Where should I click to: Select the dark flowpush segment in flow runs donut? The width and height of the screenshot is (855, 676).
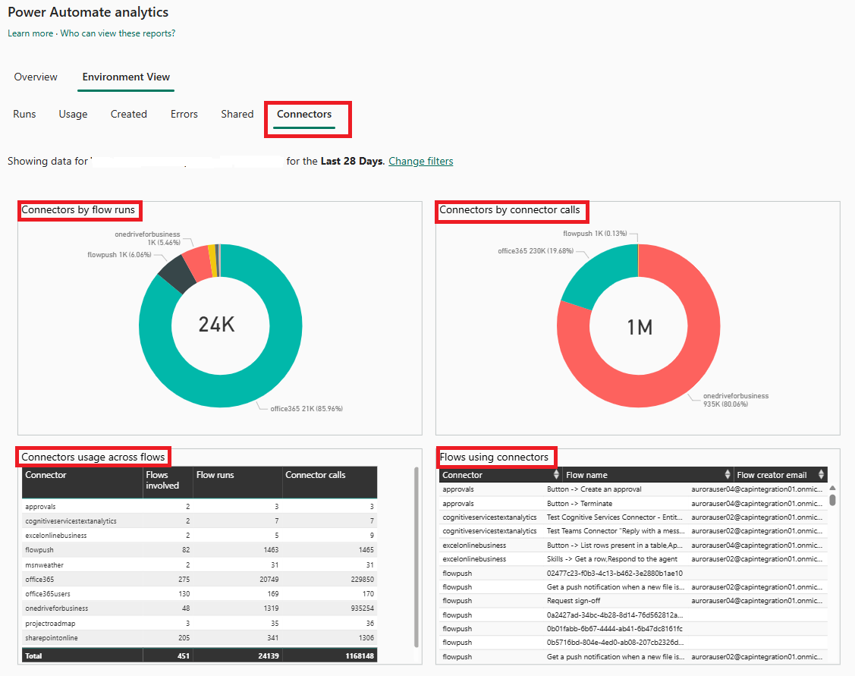[178, 275]
